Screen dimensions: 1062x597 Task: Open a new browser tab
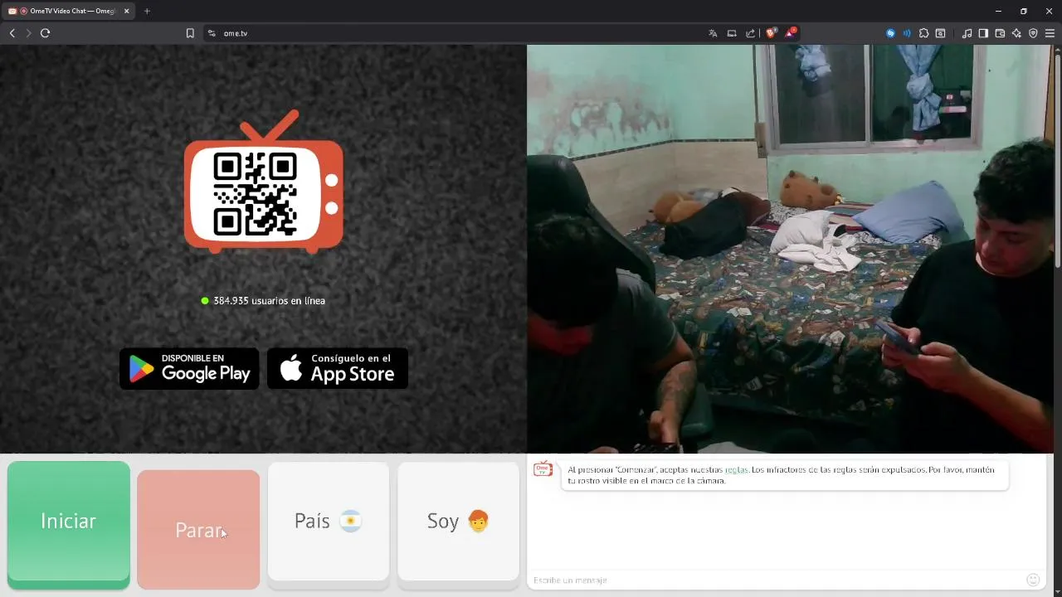[x=147, y=11]
